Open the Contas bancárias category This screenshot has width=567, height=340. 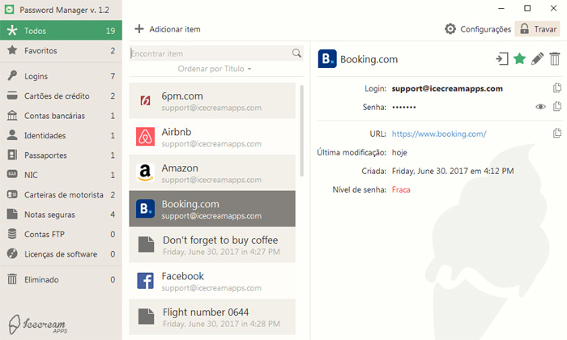(61, 116)
